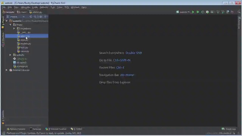Expand External Libraries

tap(7, 70)
